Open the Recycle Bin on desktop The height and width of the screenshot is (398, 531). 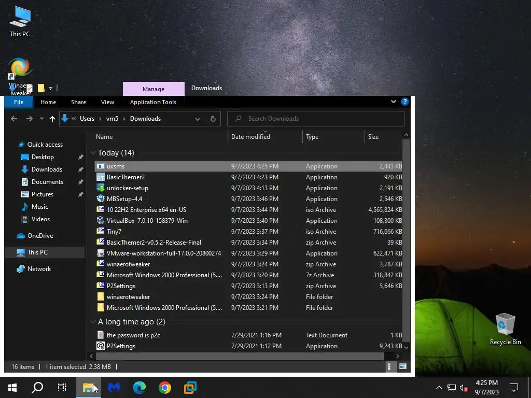click(x=505, y=329)
